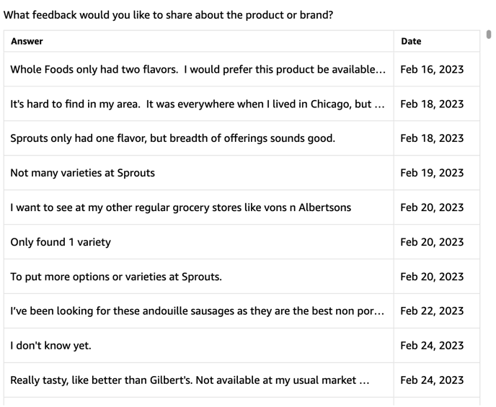Click date cell beside 'I don't know yet.'

437,345
